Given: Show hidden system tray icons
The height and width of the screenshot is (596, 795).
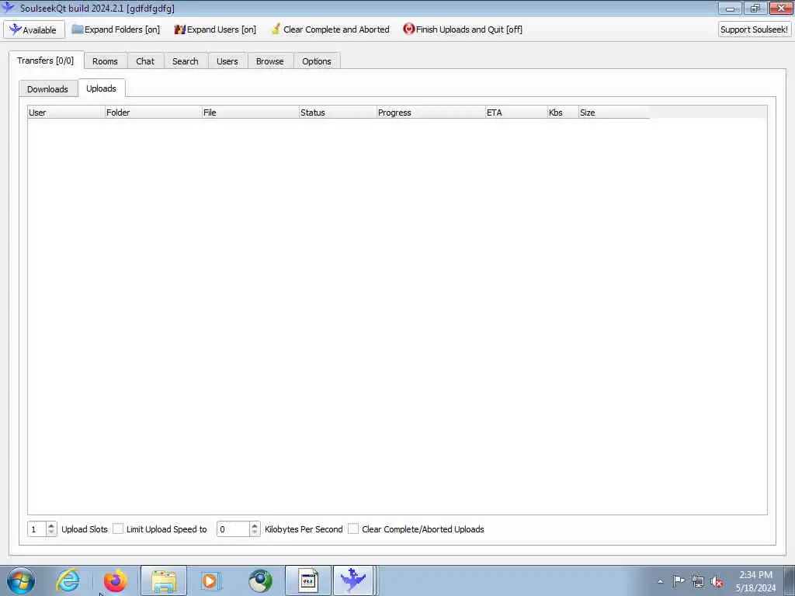Looking at the screenshot, I should pos(660,581).
